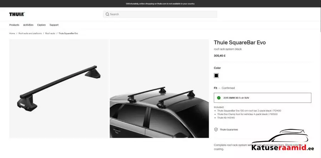Open the Support menu

click(54, 25)
